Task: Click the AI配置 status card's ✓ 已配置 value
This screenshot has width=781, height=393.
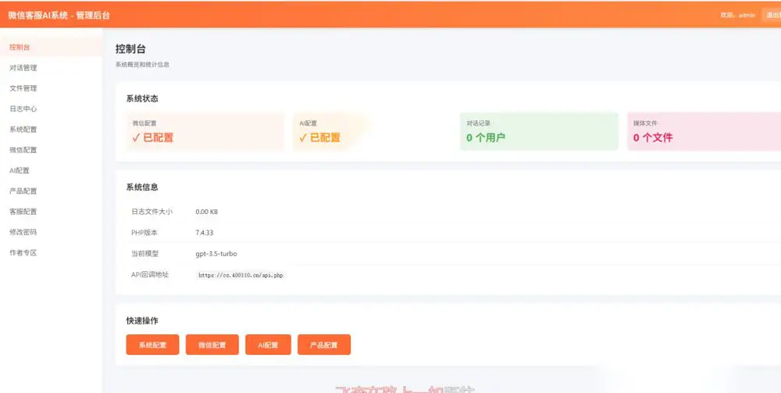Action: (x=319, y=138)
